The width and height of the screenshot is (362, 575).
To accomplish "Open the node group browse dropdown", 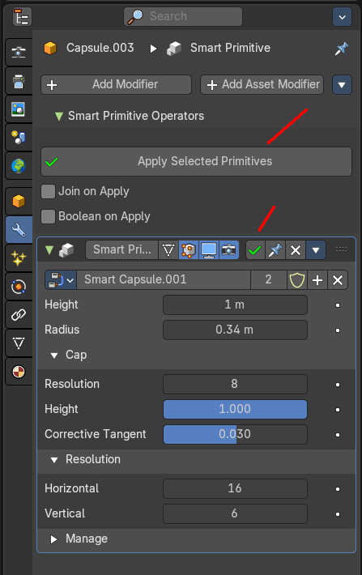I will click(x=61, y=280).
